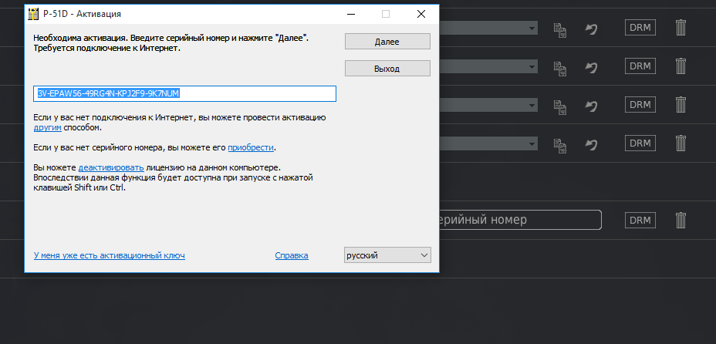Click 'У меня уже есть активационный ключ'
The width and height of the screenshot is (716, 344).
tap(109, 255)
